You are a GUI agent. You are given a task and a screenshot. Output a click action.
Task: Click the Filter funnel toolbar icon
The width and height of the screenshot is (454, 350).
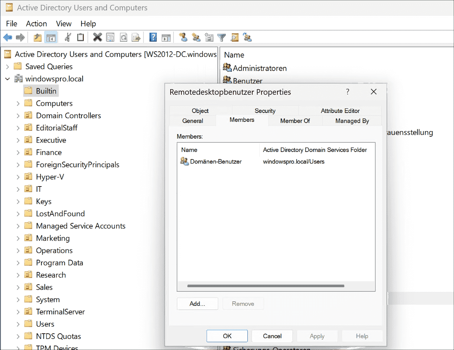pyautogui.click(x=221, y=37)
